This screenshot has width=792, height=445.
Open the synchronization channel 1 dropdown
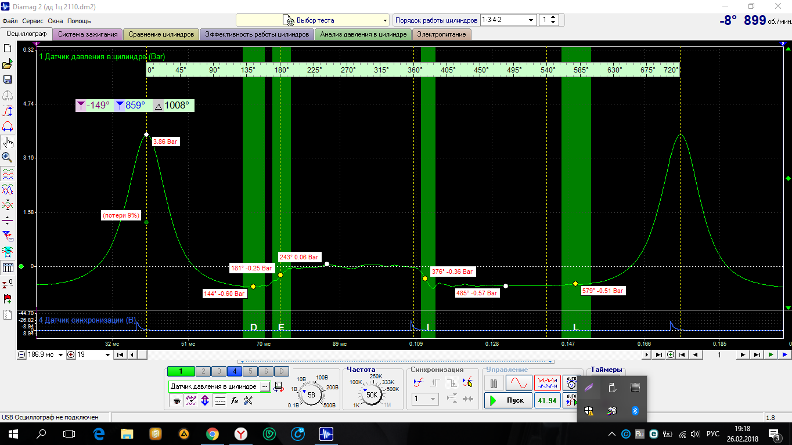click(x=425, y=399)
